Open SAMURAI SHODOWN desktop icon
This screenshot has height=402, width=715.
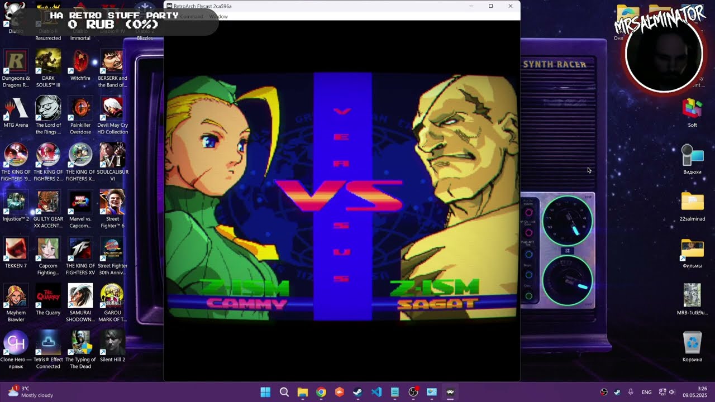pyautogui.click(x=80, y=303)
